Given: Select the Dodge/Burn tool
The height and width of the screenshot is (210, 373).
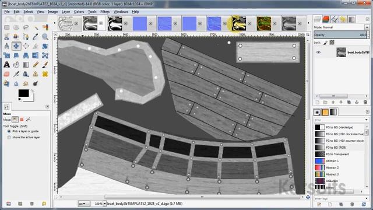Looking at the screenshot, I should 36,83.
